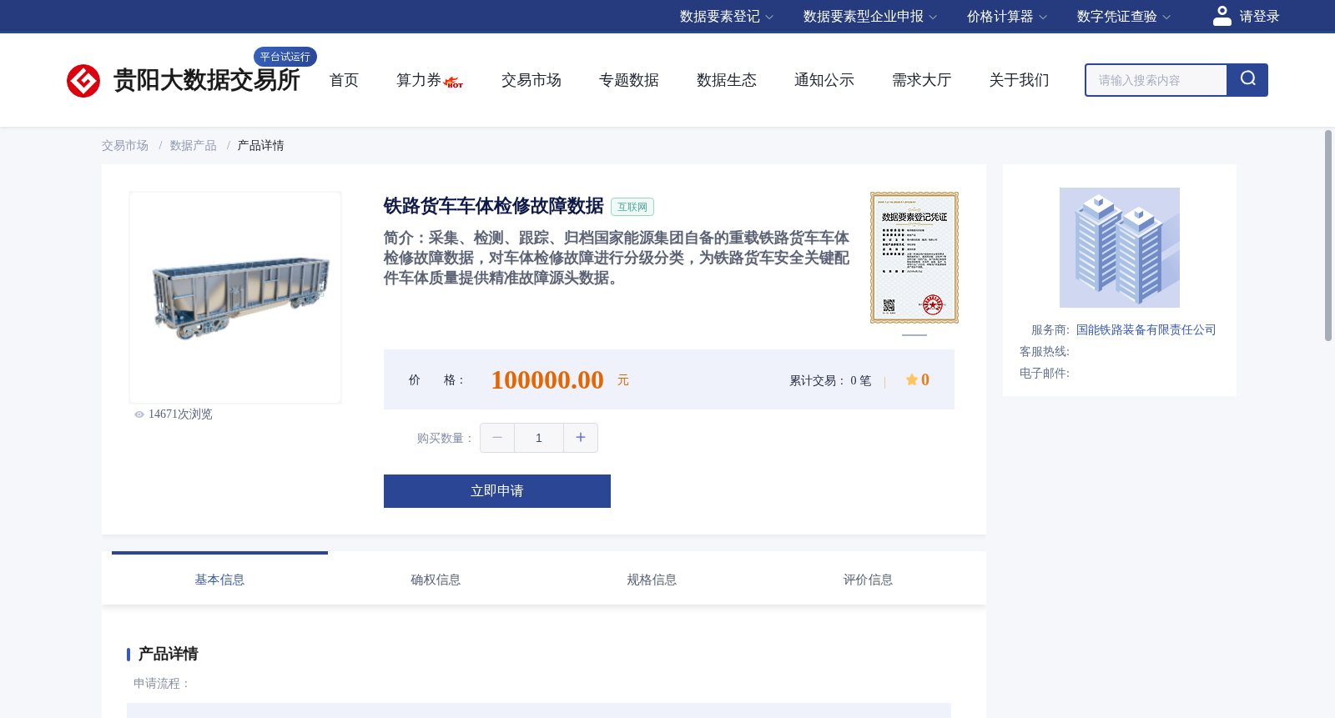Click the 电子邮件 label
This screenshot has height=718, width=1335.
click(1045, 374)
